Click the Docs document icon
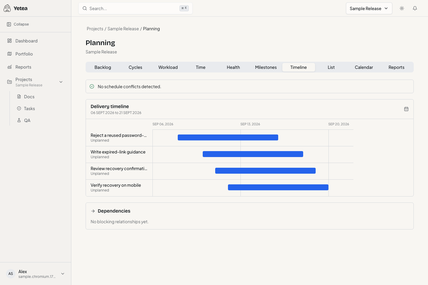The width and height of the screenshot is (428, 285). (x=19, y=97)
